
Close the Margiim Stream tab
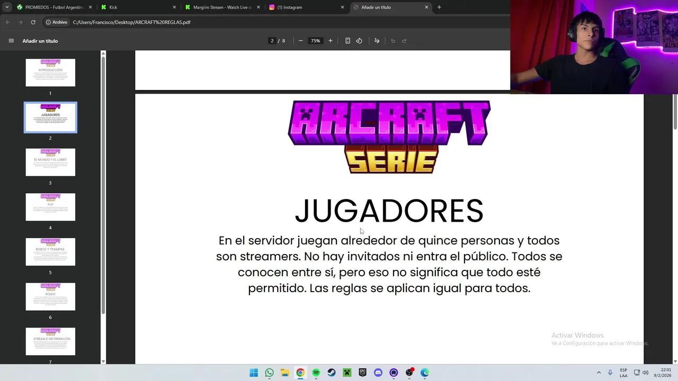(258, 7)
